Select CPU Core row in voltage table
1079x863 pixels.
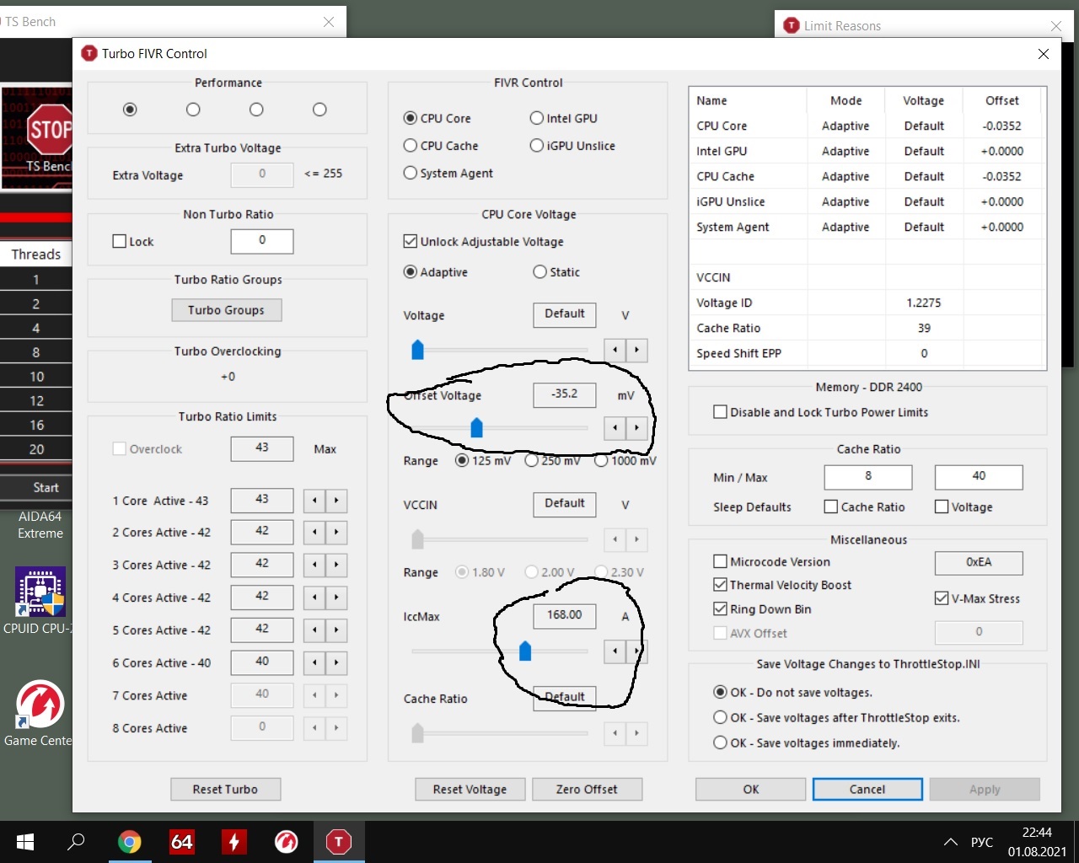tap(867, 126)
